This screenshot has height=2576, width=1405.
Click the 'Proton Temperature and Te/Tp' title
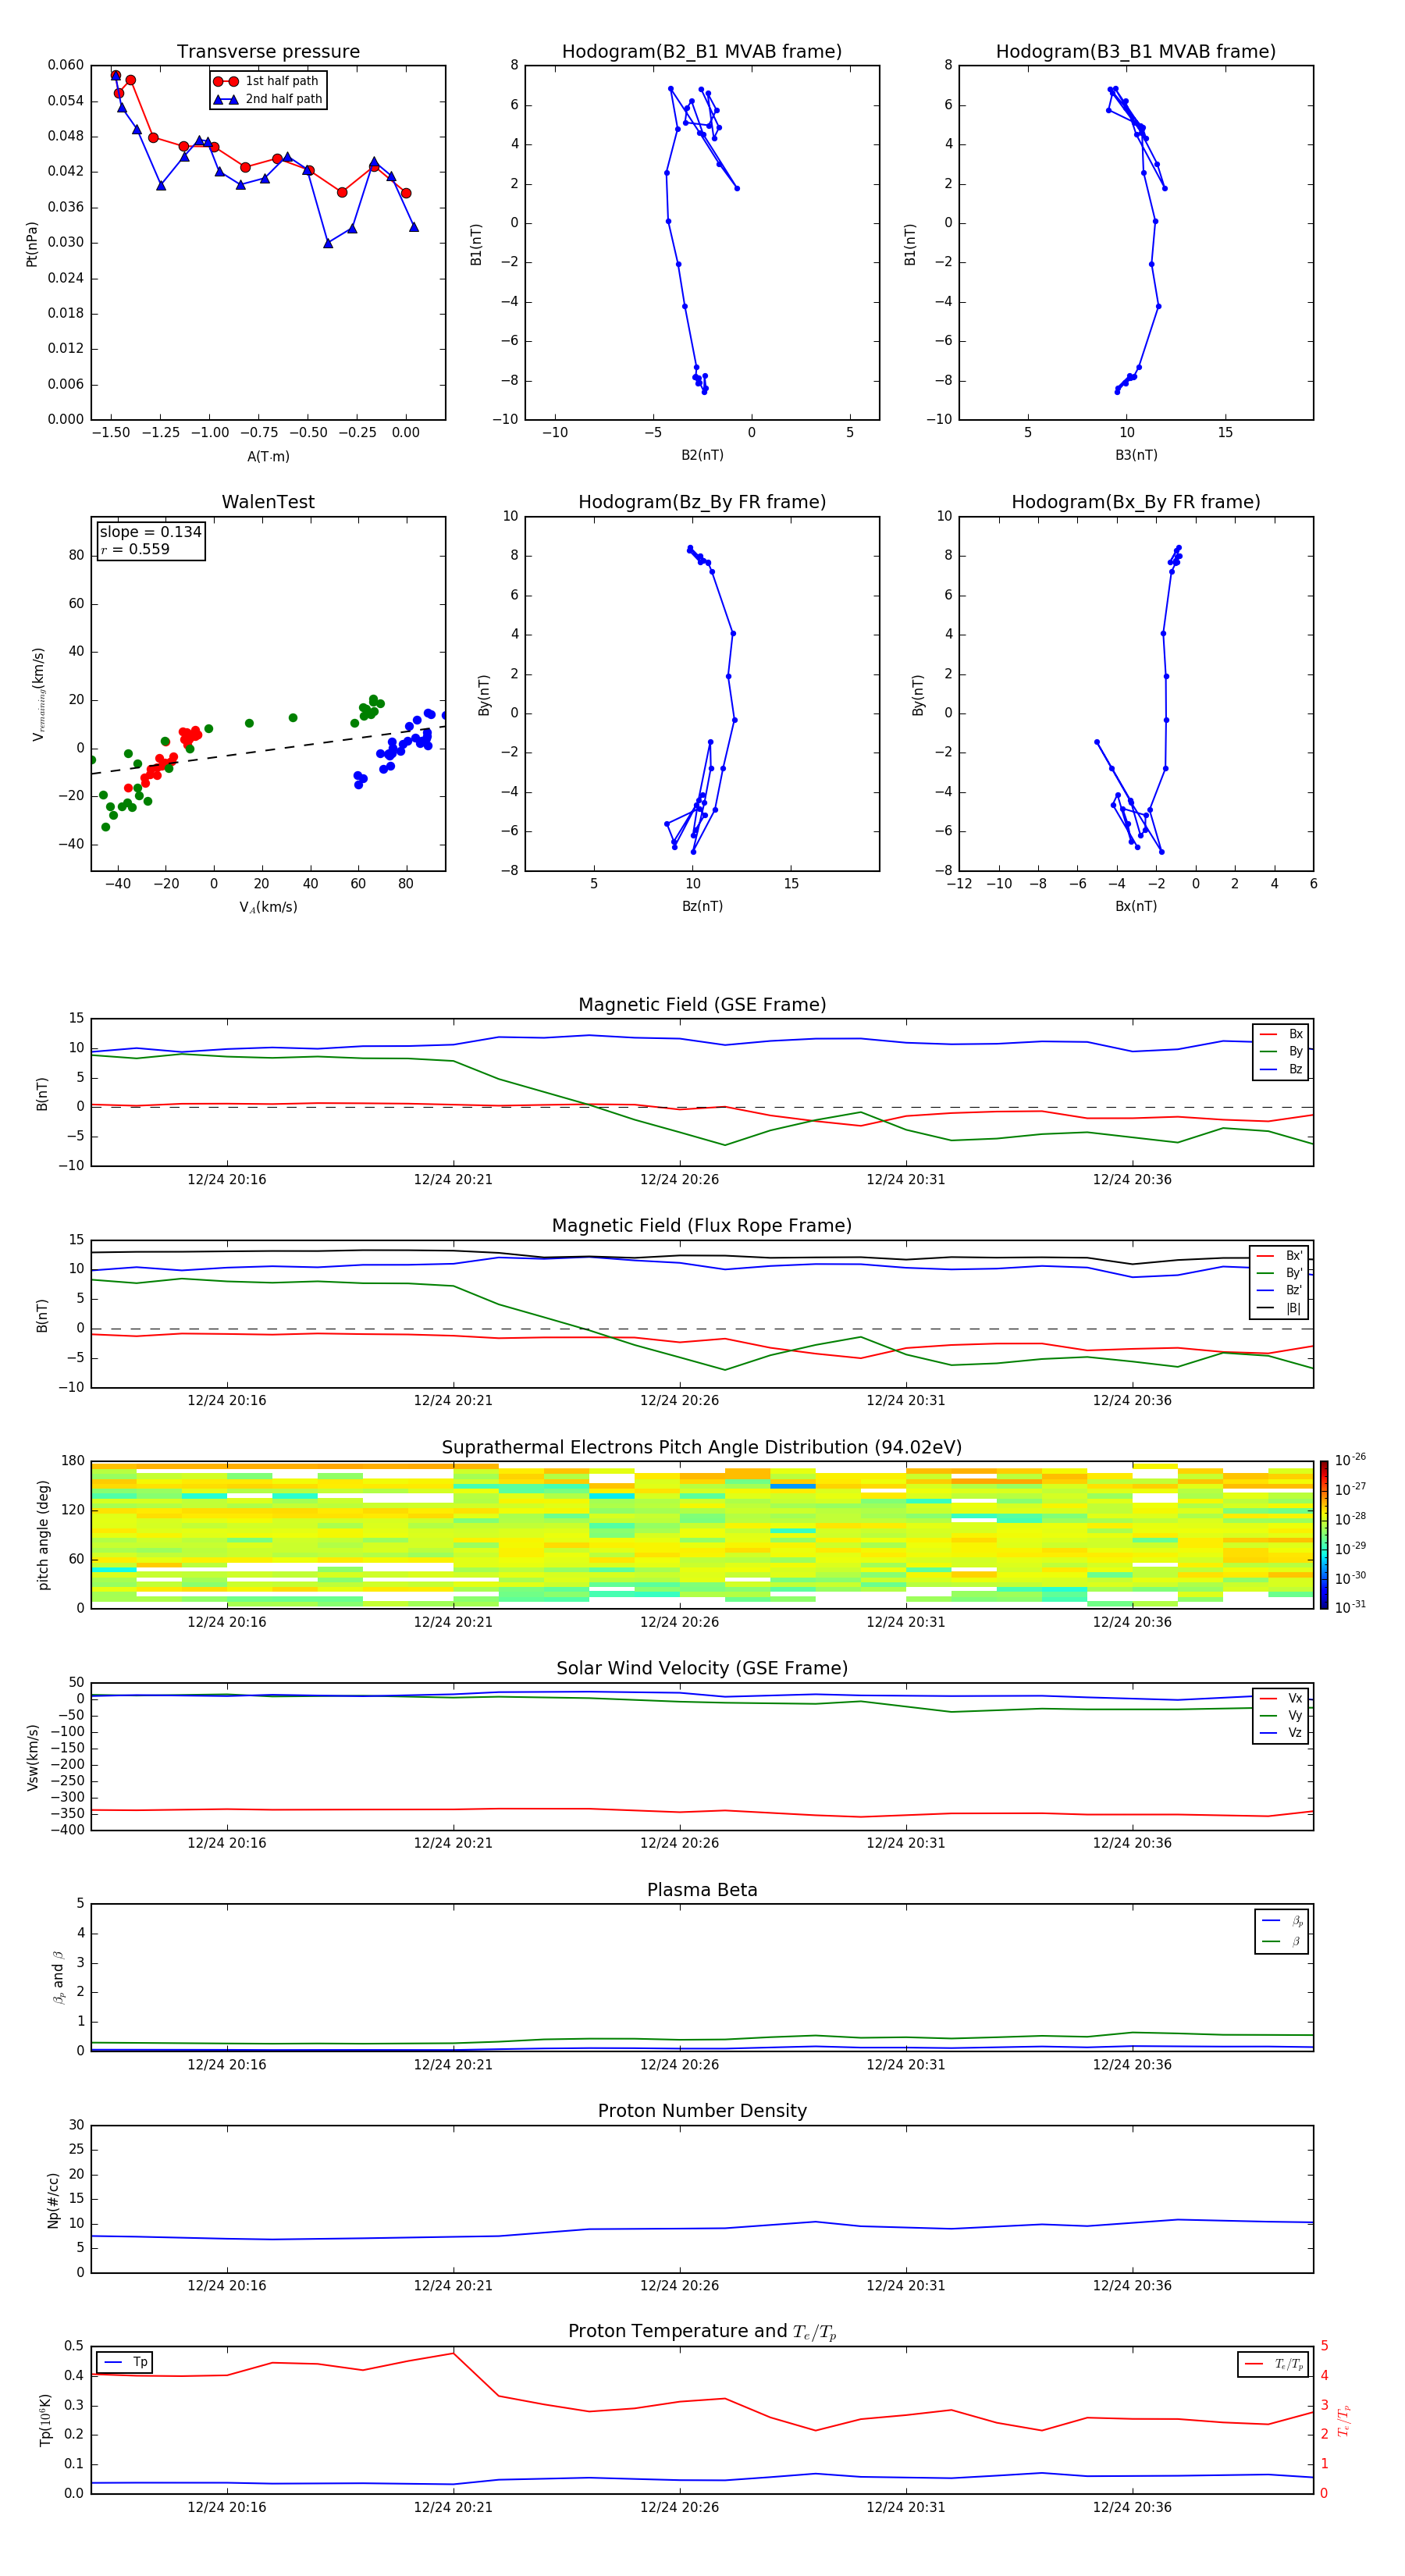[x=702, y=2332]
